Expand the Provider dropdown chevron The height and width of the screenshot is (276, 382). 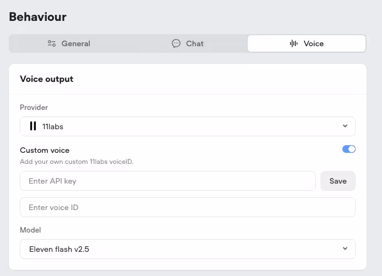click(345, 126)
